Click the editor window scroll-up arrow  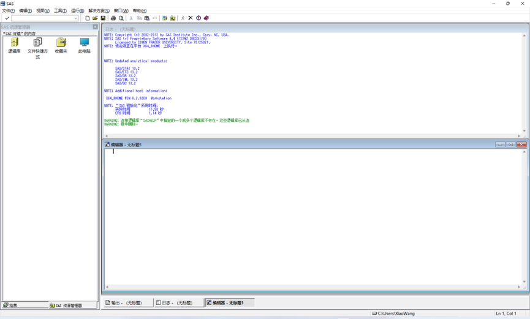tap(524, 152)
